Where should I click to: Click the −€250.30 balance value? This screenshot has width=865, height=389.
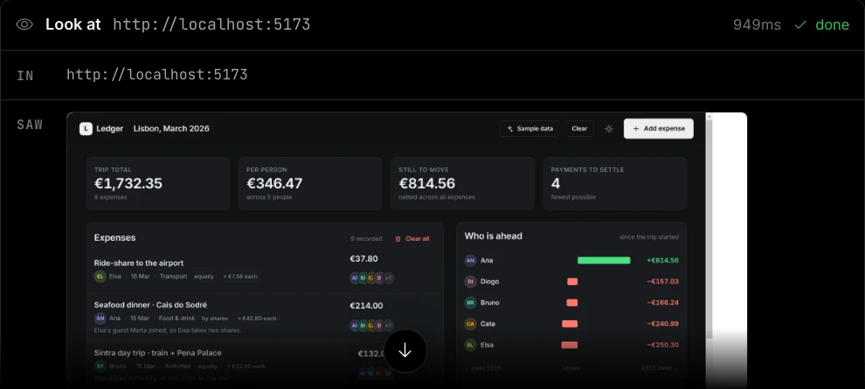pos(662,345)
